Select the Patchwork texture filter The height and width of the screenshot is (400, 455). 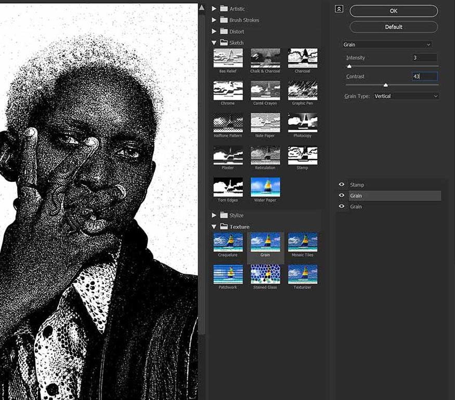228,274
